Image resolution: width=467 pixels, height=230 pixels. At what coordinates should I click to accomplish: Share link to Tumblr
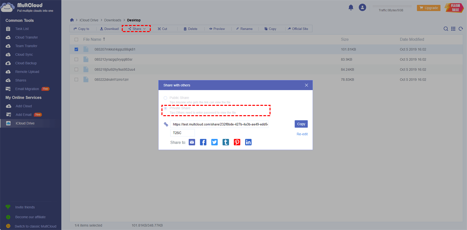[x=226, y=142]
